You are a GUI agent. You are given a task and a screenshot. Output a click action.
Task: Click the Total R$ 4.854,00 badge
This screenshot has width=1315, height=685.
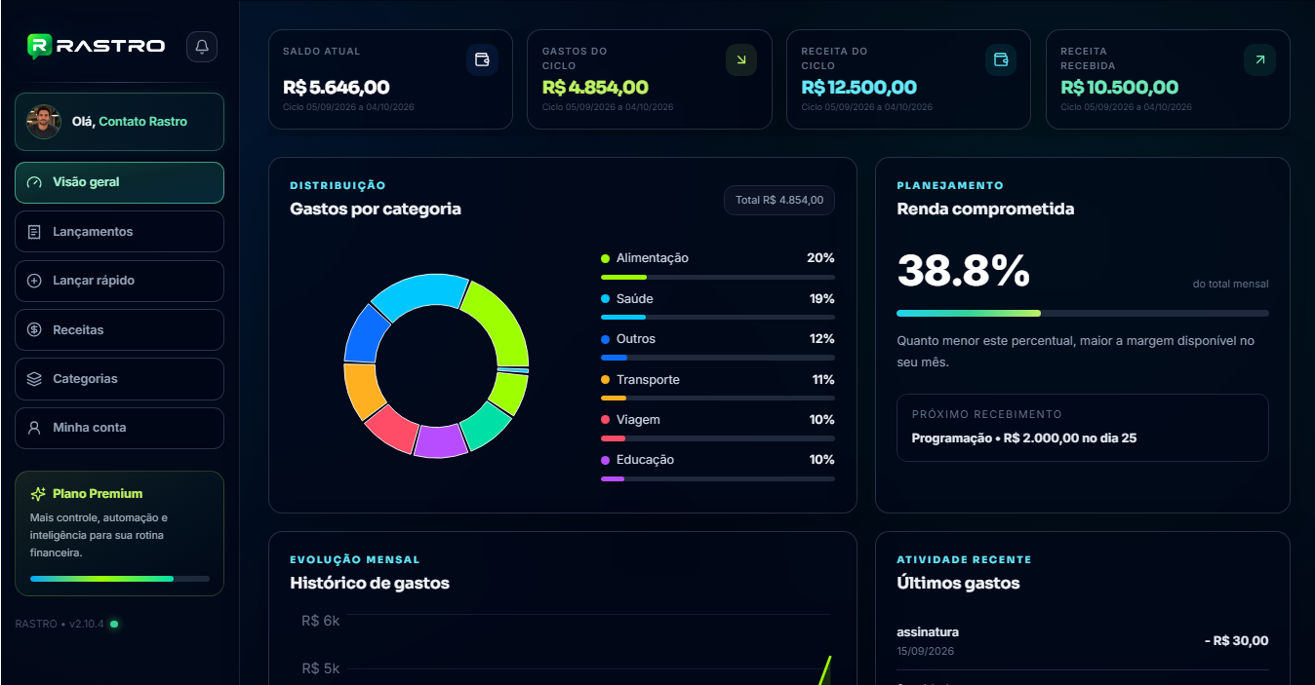779,200
